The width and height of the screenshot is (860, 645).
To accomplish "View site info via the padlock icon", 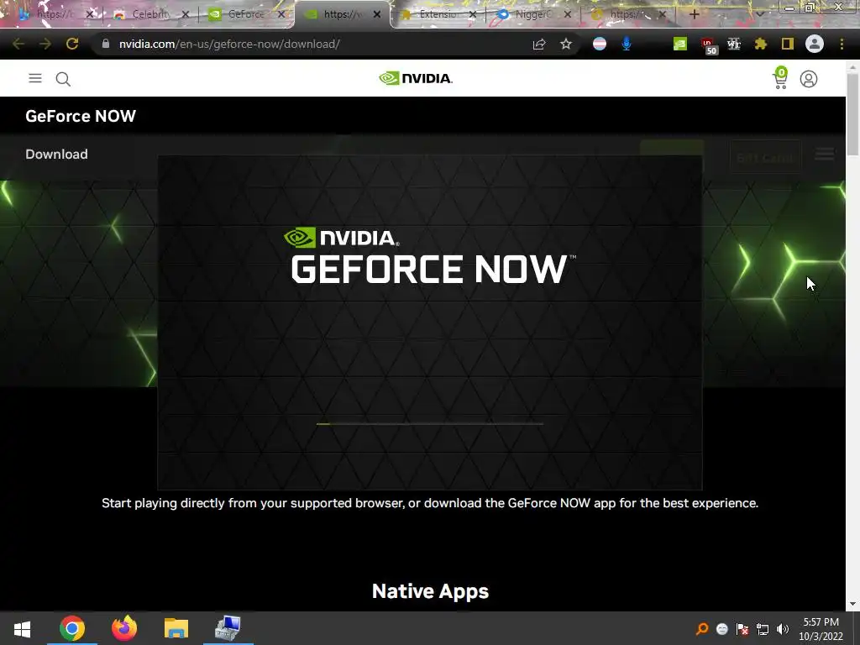I will tap(106, 44).
